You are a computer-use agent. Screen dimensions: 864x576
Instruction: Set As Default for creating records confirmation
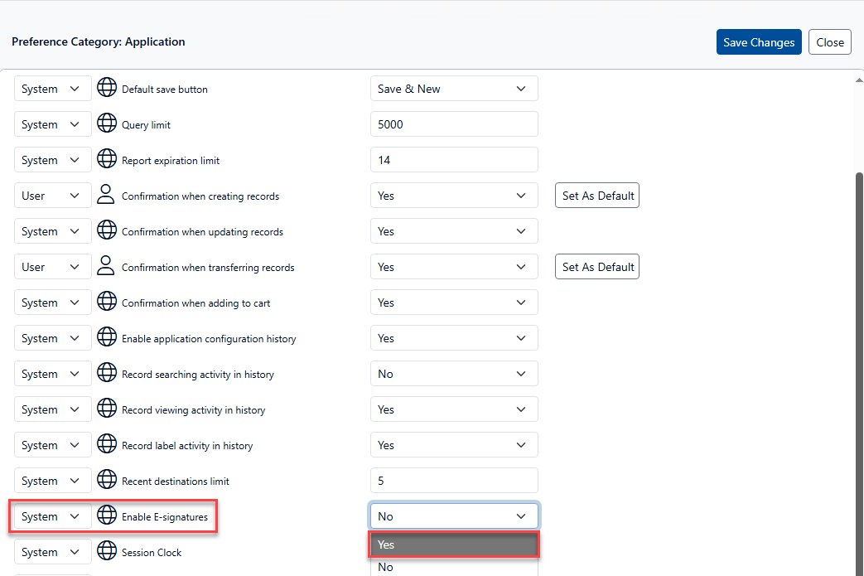click(x=597, y=196)
